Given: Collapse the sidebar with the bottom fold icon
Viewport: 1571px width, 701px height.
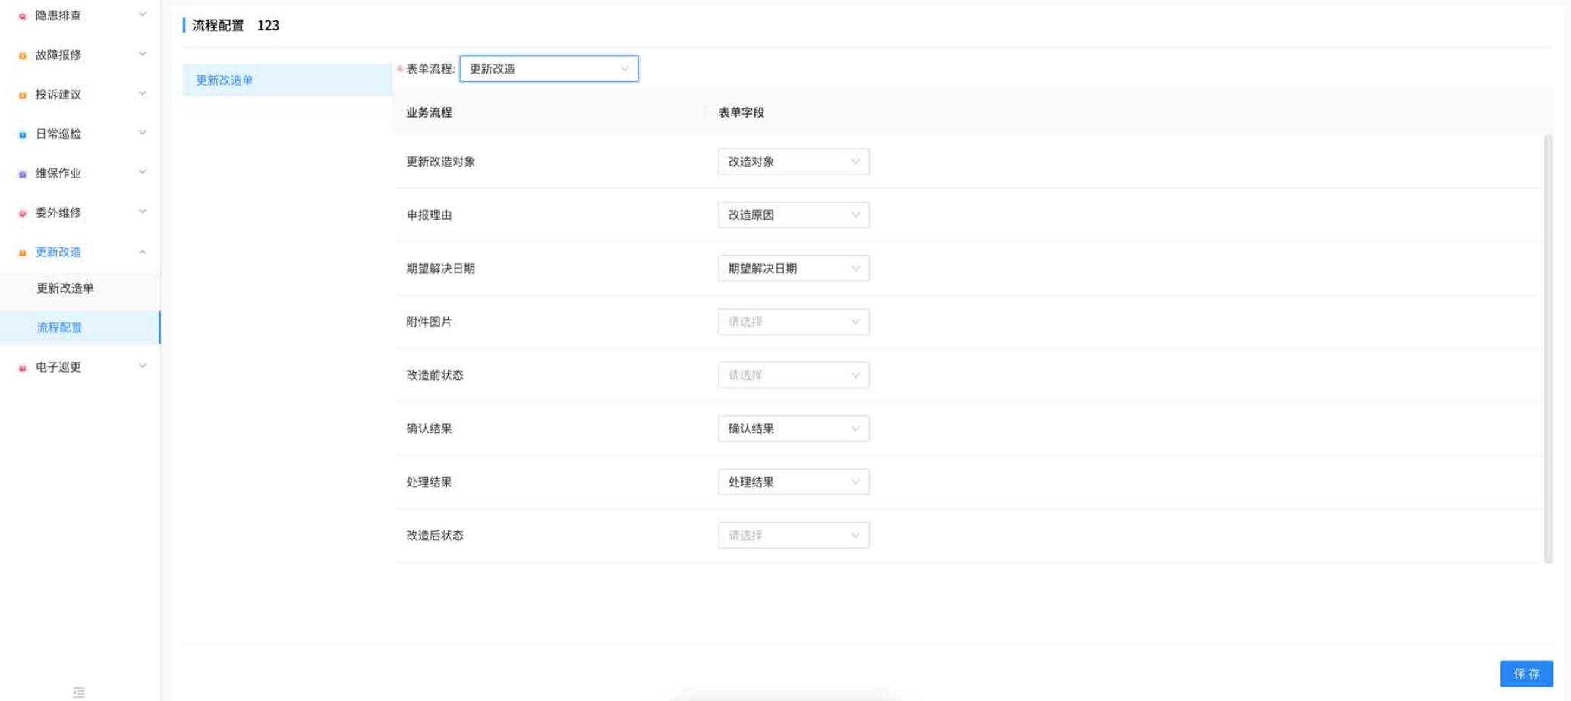Looking at the screenshot, I should (79, 692).
